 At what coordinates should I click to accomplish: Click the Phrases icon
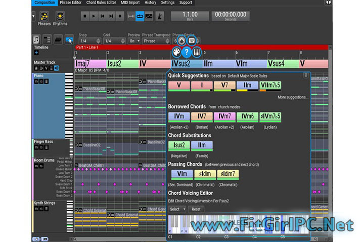click(44, 17)
